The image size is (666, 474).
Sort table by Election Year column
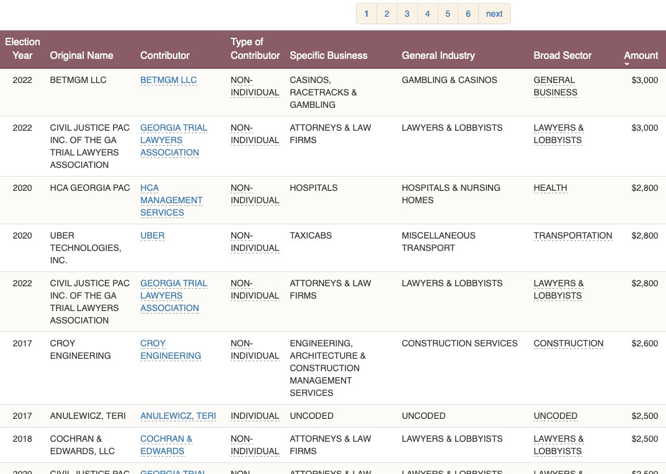point(22,49)
